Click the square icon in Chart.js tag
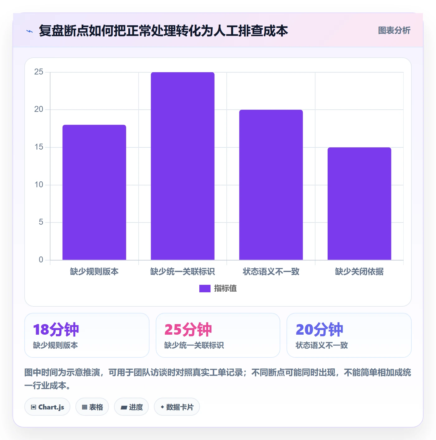The width and height of the screenshot is (436, 440). [x=34, y=407]
